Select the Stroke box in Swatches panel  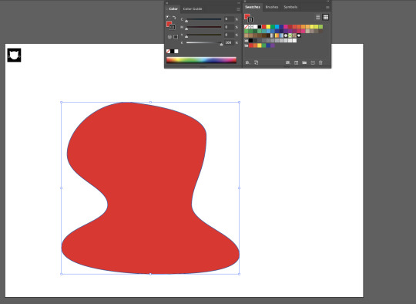tap(250, 19)
